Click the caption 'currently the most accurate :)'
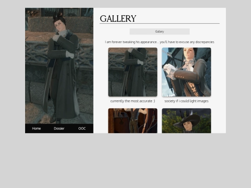251x188 pixels. click(132, 101)
